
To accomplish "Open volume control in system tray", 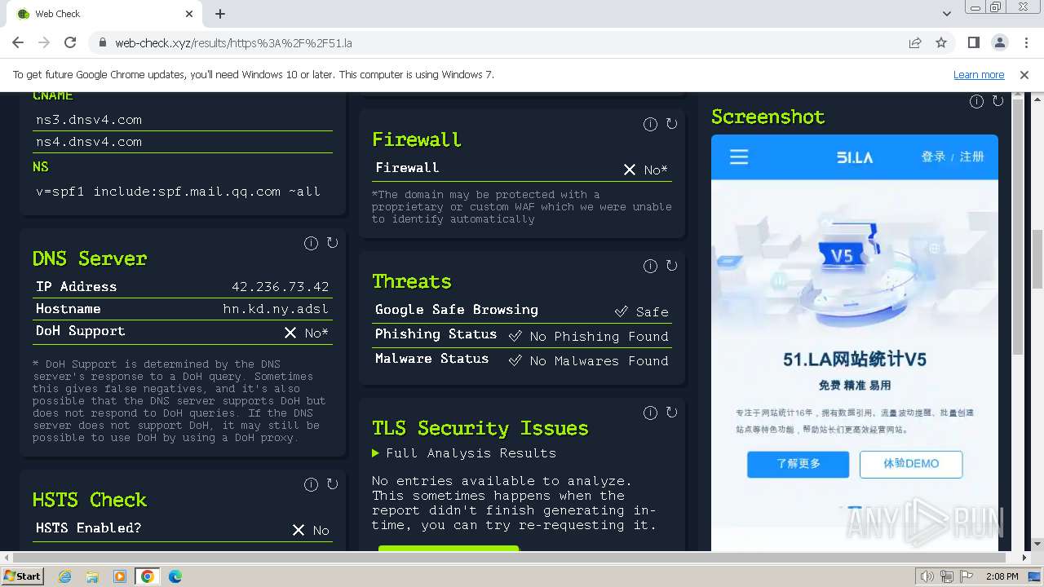I will click(927, 576).
